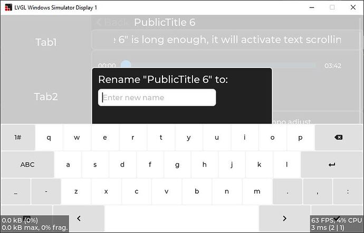Tap the letter q key
364x233 pixels.
pos(49,138)
